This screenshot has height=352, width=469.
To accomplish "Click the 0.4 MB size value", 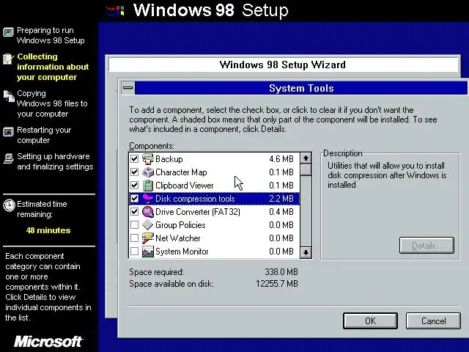I will (x=281, y=212).
